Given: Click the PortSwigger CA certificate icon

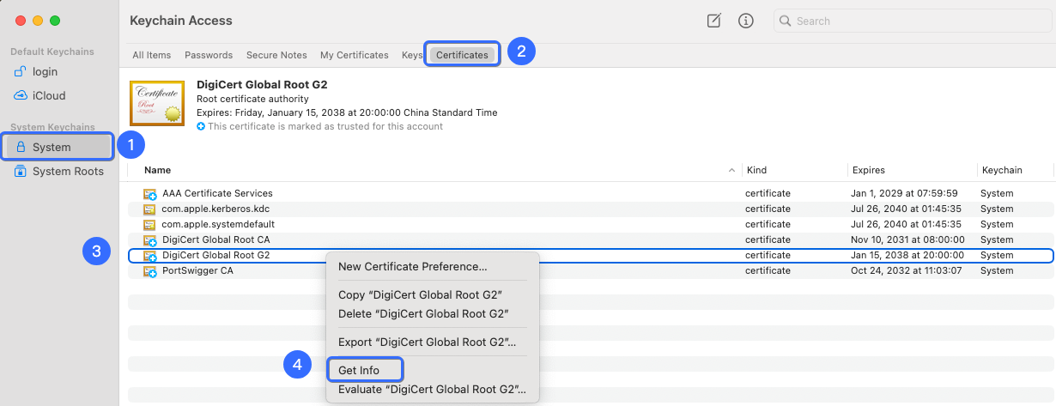Looking at the screenshot, I should 150,271.
